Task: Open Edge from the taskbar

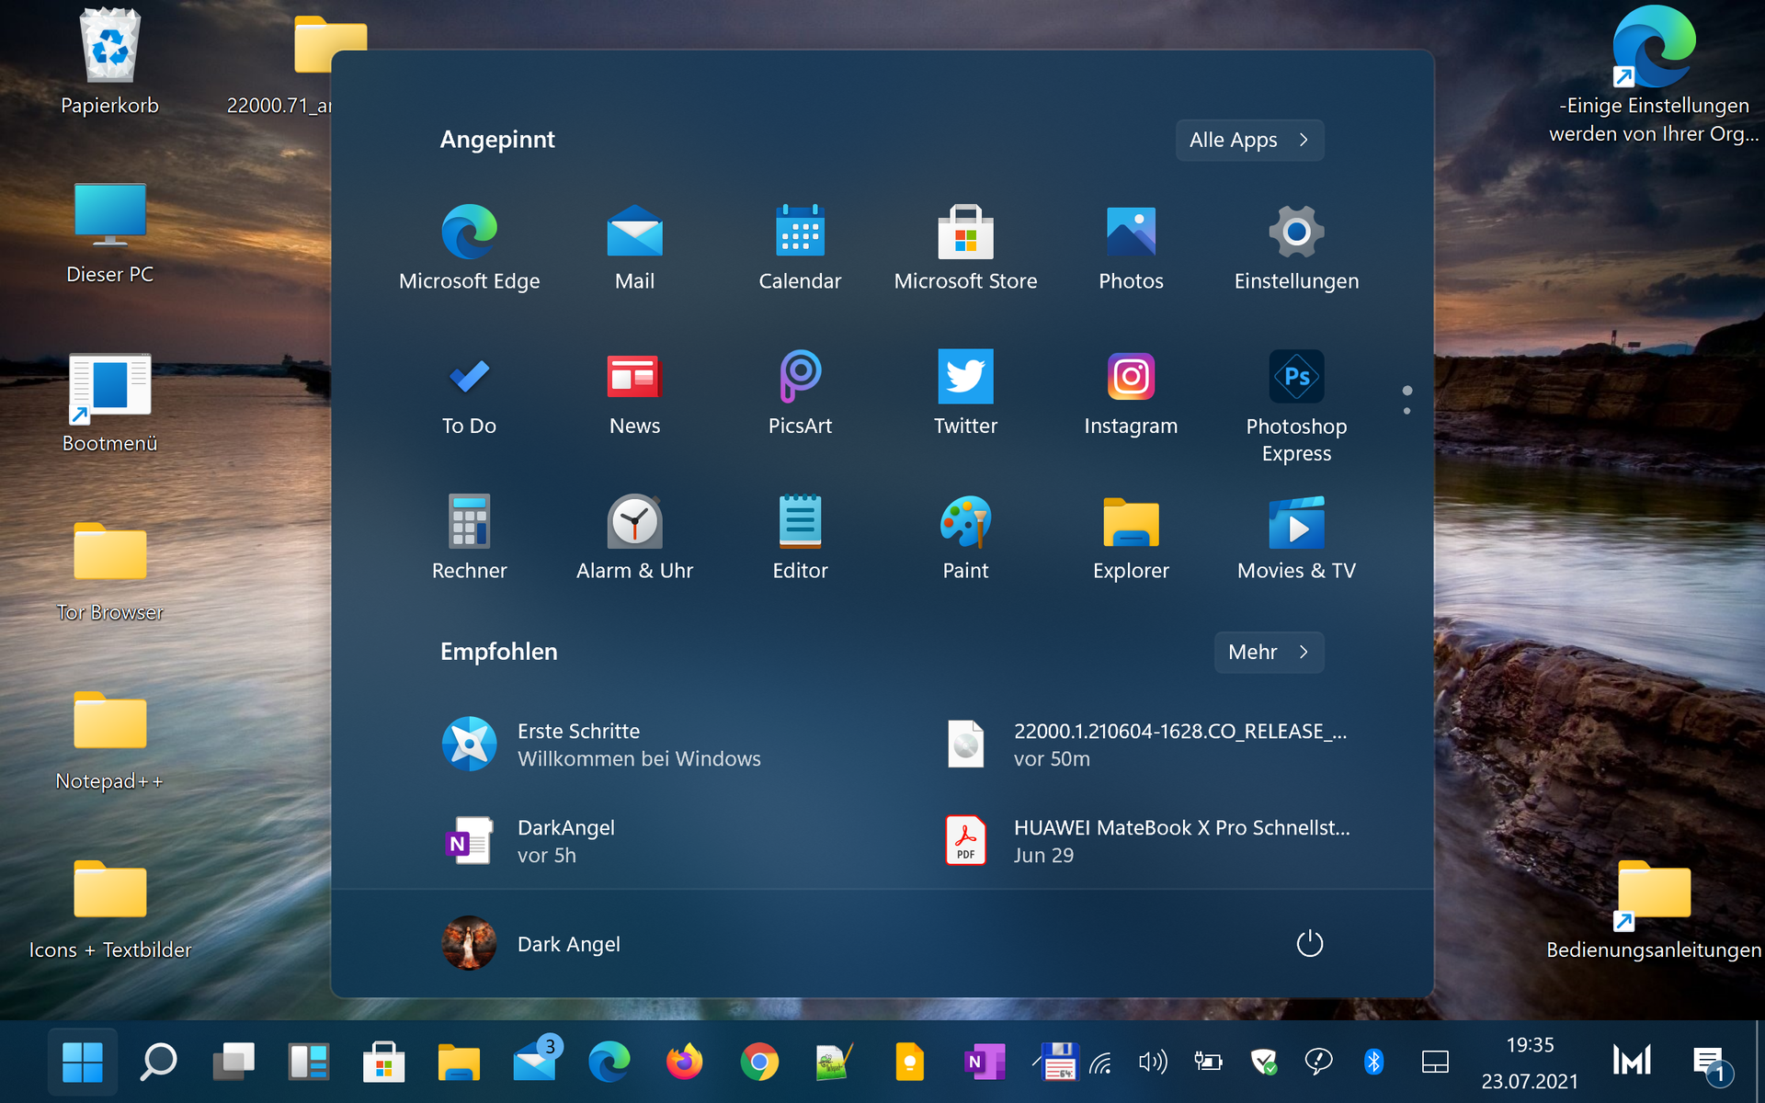Action: tap(609, 1063)
